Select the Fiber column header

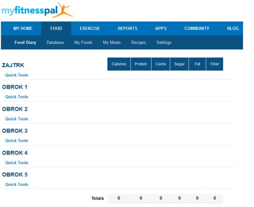click(215, 64)
